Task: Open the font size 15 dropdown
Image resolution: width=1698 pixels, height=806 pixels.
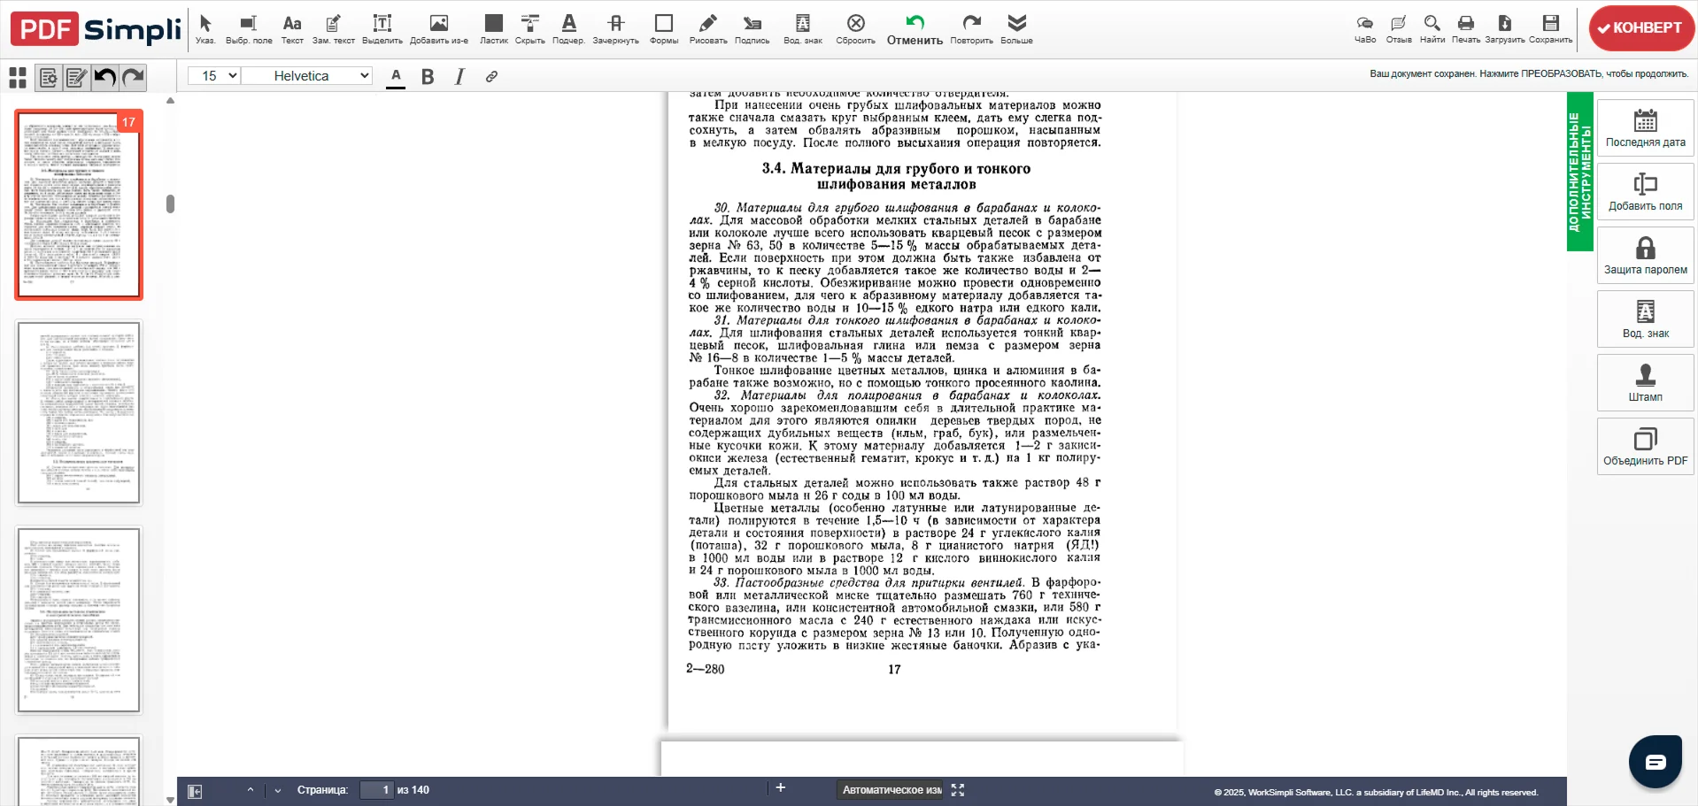Action: [x=214, y=76]
